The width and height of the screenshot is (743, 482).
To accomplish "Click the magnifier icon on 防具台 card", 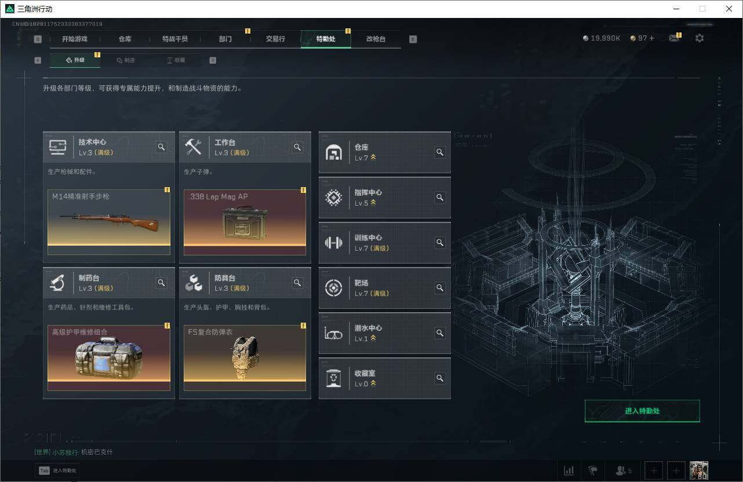I will (x=297, y=283).
